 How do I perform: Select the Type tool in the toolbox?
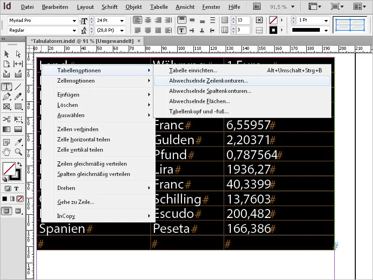[x=7, y=85]
